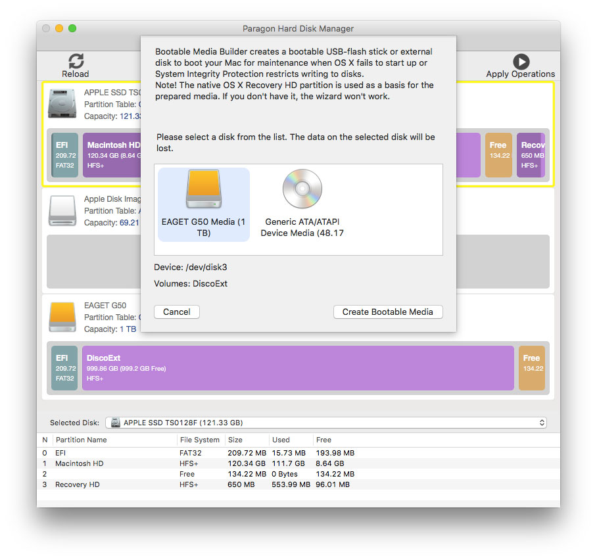Image resolution: width=597 pixels, height=560 pixels.
Task: Click the APPLE SSD hard drive icon
Action: click(x=62, y=104)
